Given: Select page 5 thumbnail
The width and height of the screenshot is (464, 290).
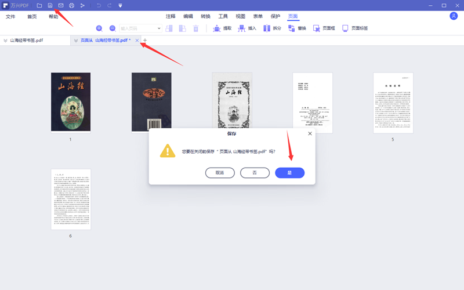Looking at the screenshot, I should (x=393, y=103).
